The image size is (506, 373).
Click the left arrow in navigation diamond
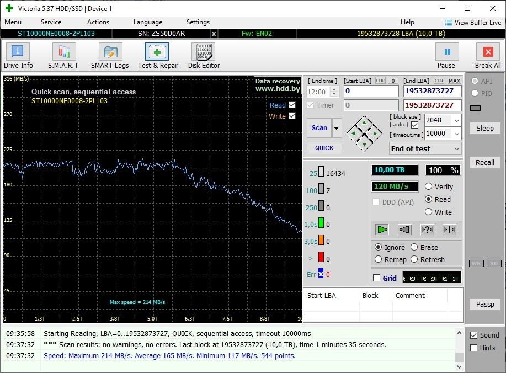(353, 134)
